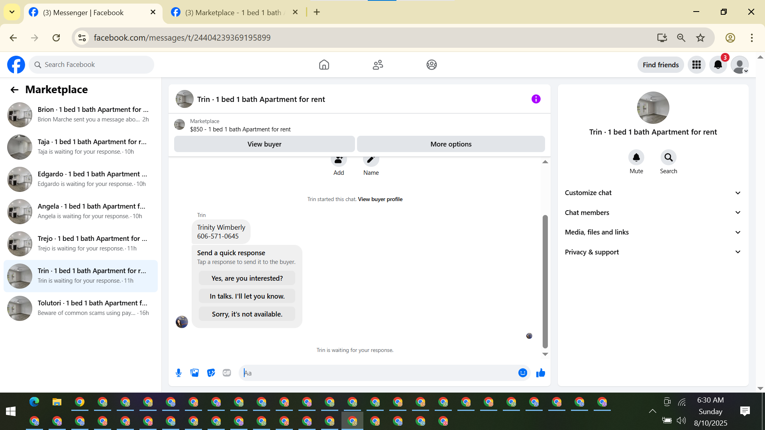
Task: Open the emoji picker in the message box
Action: tap(523, 373)
